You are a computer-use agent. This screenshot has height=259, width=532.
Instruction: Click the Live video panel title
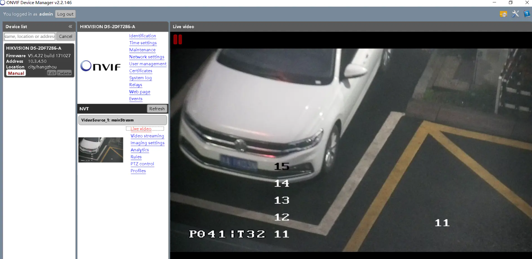click(x=183, y=27)
